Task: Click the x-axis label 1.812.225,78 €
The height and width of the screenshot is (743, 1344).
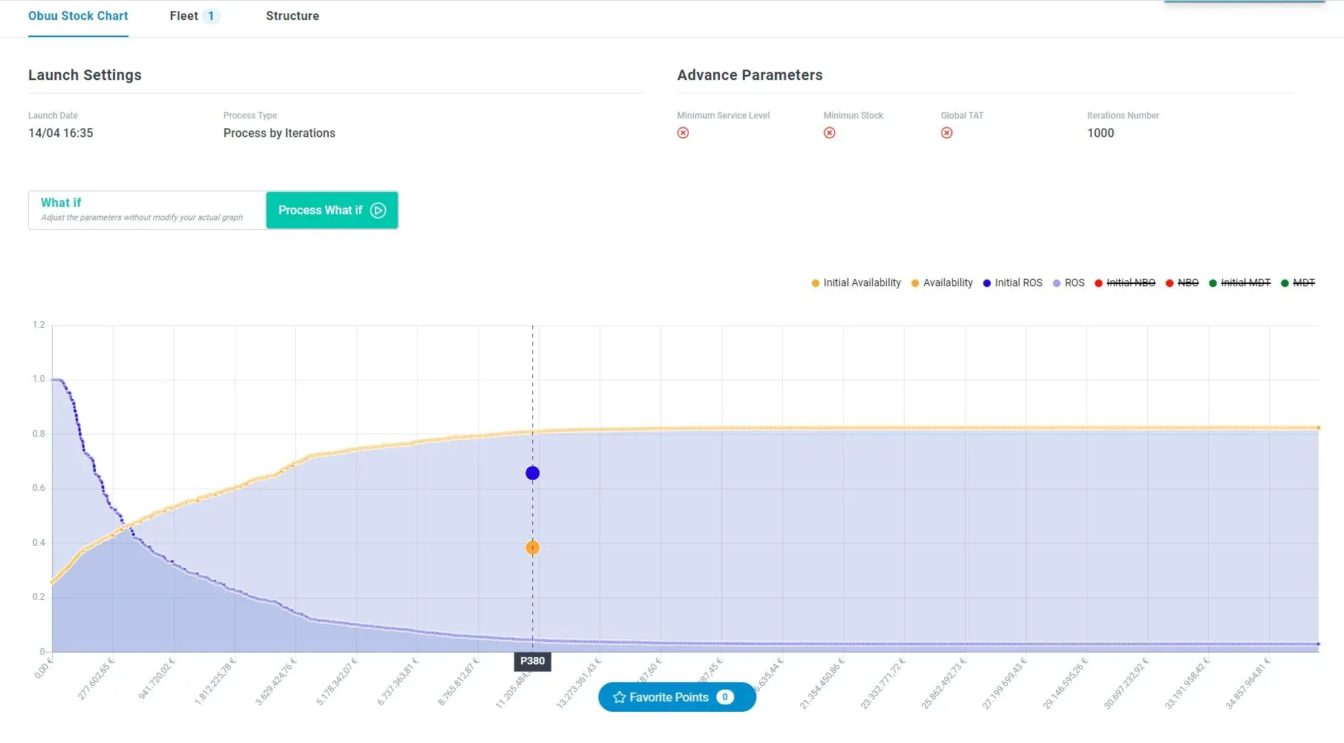Action: (x=216, y=681)
